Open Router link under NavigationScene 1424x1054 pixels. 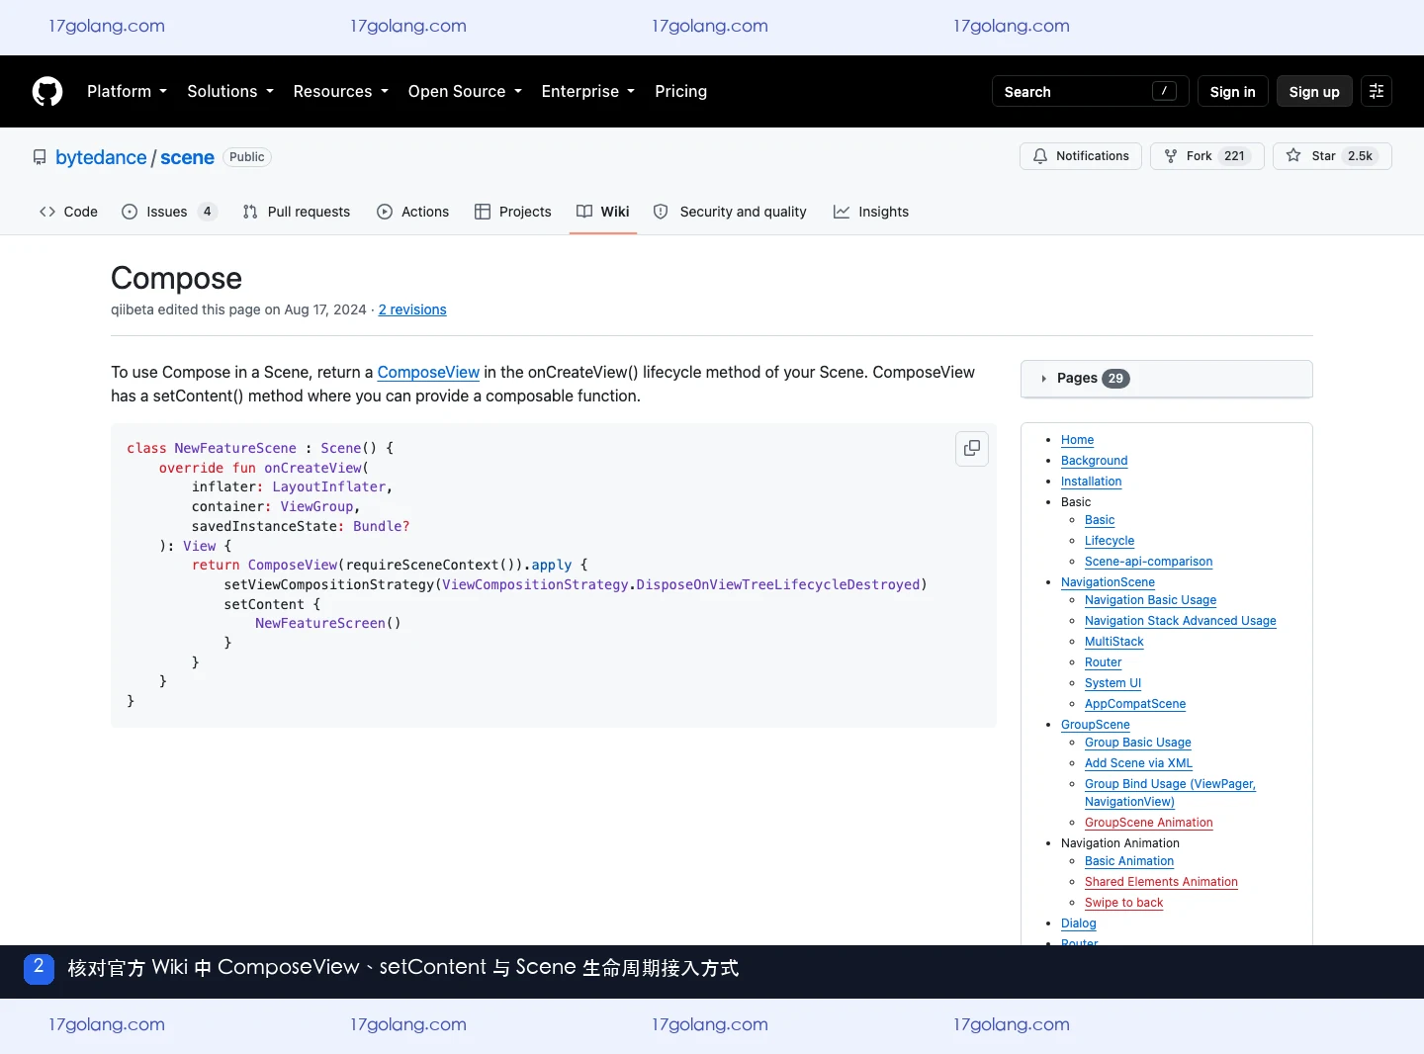(x=1103, y=662)
